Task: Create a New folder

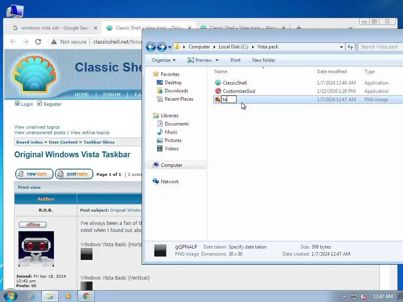Action: pyautogui.click(x=264, y=60)
